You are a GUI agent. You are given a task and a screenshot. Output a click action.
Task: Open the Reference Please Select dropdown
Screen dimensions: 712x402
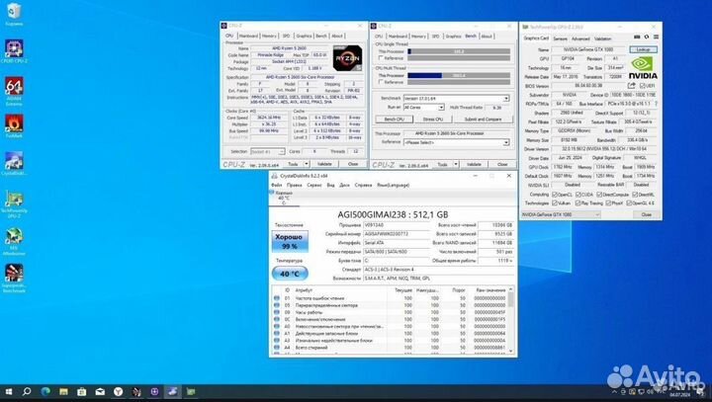(456, 142)
